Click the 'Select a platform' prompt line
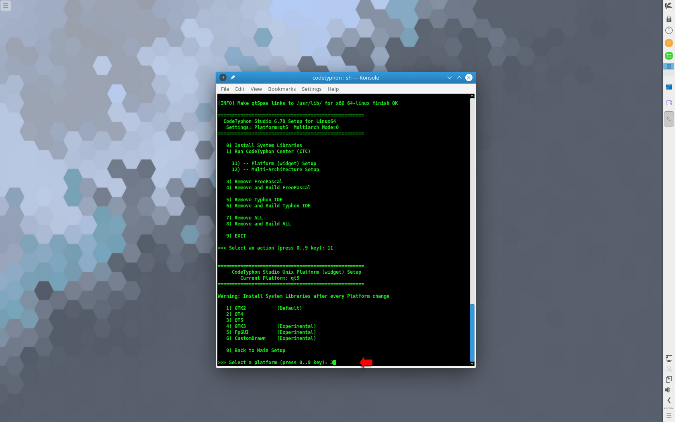The height and width of the screenshot is (422, 675). pos(276,363)
